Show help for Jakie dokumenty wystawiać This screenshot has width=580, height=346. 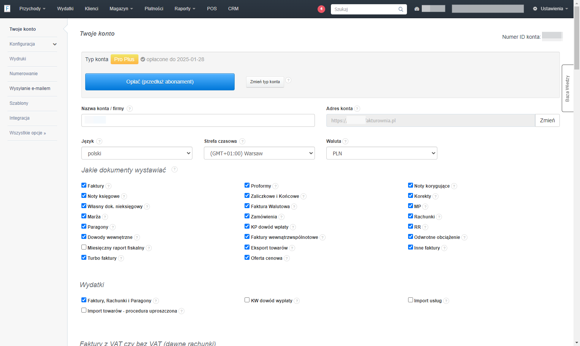pyautogui.click(x=175, y=169)
